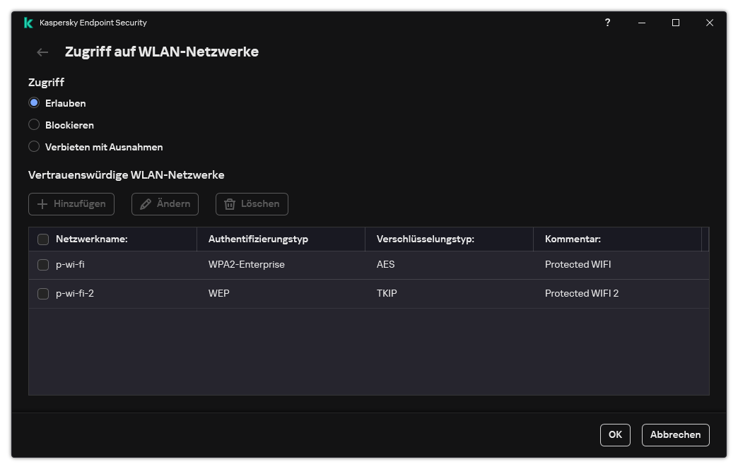This screenshot has height=469, width=738.
Task: Select the Erlauben radio button
Action: coord(34,102)
